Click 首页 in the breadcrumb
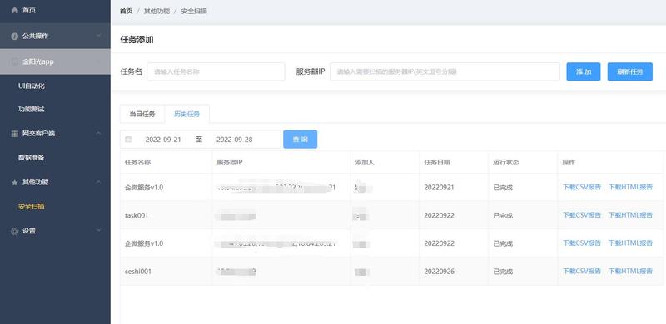This screenshot has height=324, width=666. (x=127, y=11)
